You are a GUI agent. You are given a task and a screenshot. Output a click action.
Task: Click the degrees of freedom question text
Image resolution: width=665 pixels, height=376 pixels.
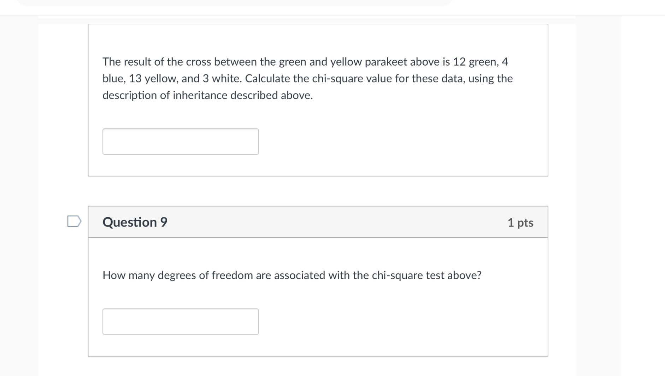point(292,275)
